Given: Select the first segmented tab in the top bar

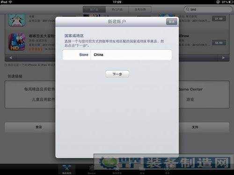Looking at the screenshot, I should point(94,9).
